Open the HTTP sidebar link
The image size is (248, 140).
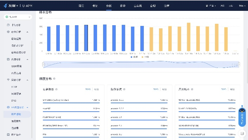14,86
